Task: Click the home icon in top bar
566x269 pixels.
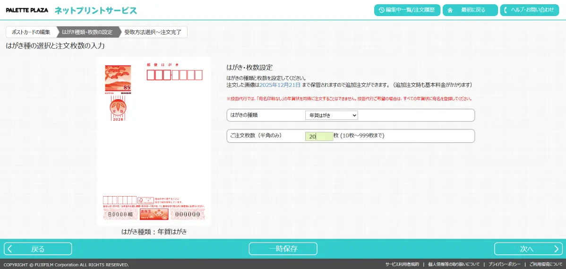Action: click(x=450, y=10)
